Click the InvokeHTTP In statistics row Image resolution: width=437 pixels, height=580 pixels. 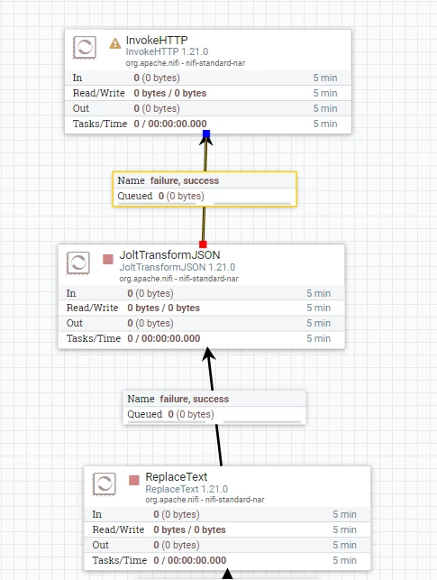click(208, 78)
